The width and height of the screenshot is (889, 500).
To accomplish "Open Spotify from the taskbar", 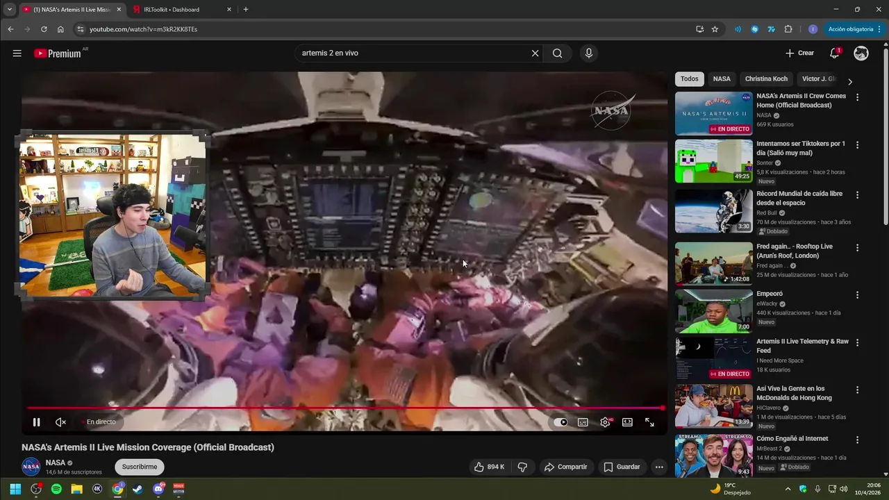I will [56, 489].
